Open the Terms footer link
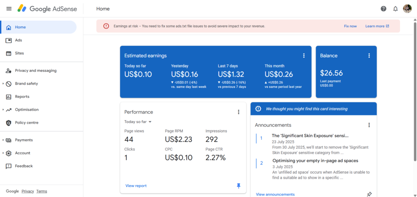The height and width of the screenshot is (197, 417). 42,191
